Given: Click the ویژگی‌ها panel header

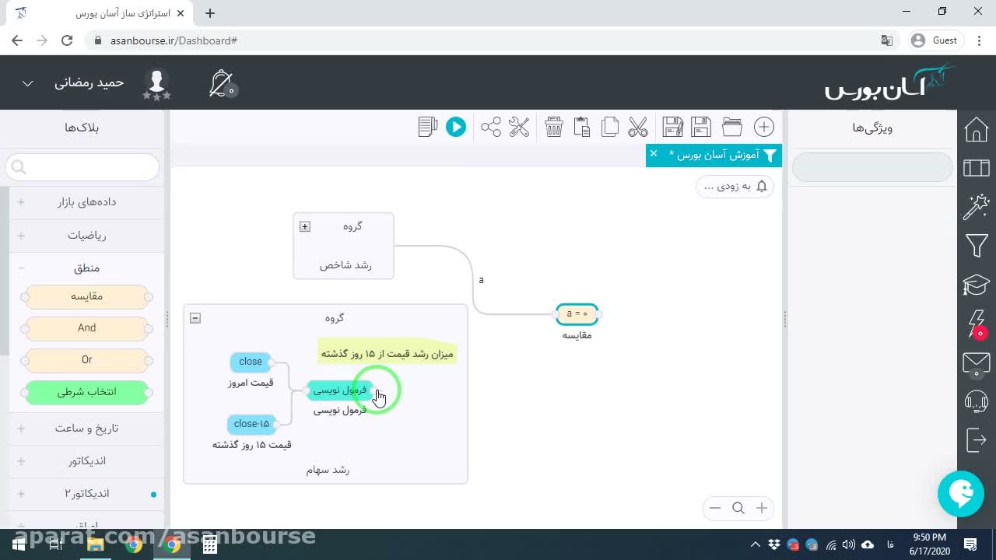Looking at the screenshot, I should pyautogui.click(x=872, y=128).
